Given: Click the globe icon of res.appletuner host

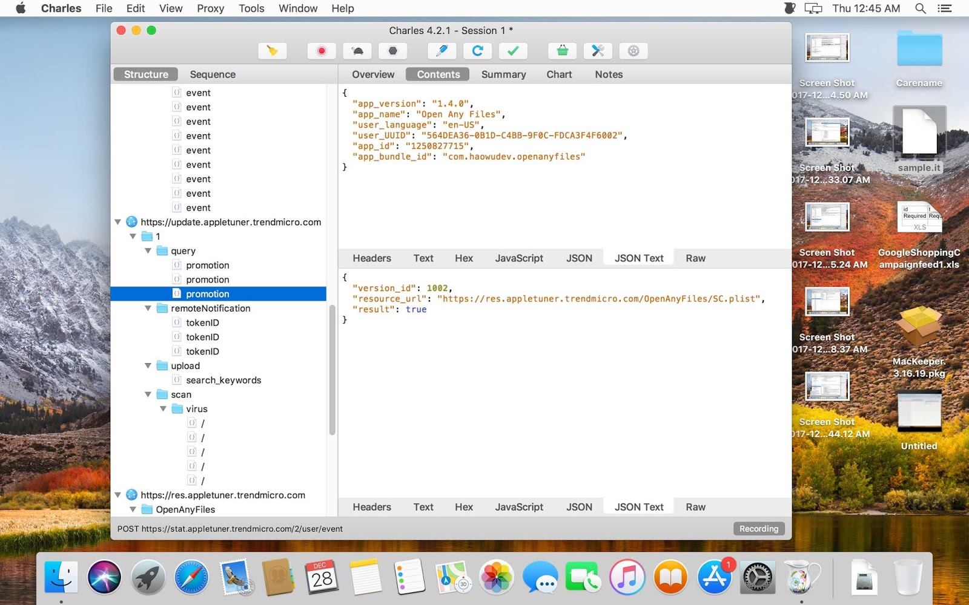Looking at the screenshot, I should (x=131, y=495).
